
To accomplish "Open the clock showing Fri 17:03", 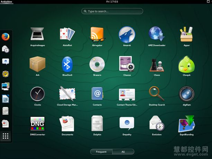I will [112, 2].
